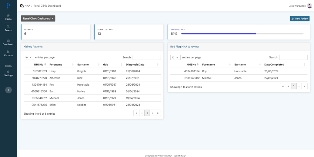Go to last page of Red Flag table

point(304,86)
